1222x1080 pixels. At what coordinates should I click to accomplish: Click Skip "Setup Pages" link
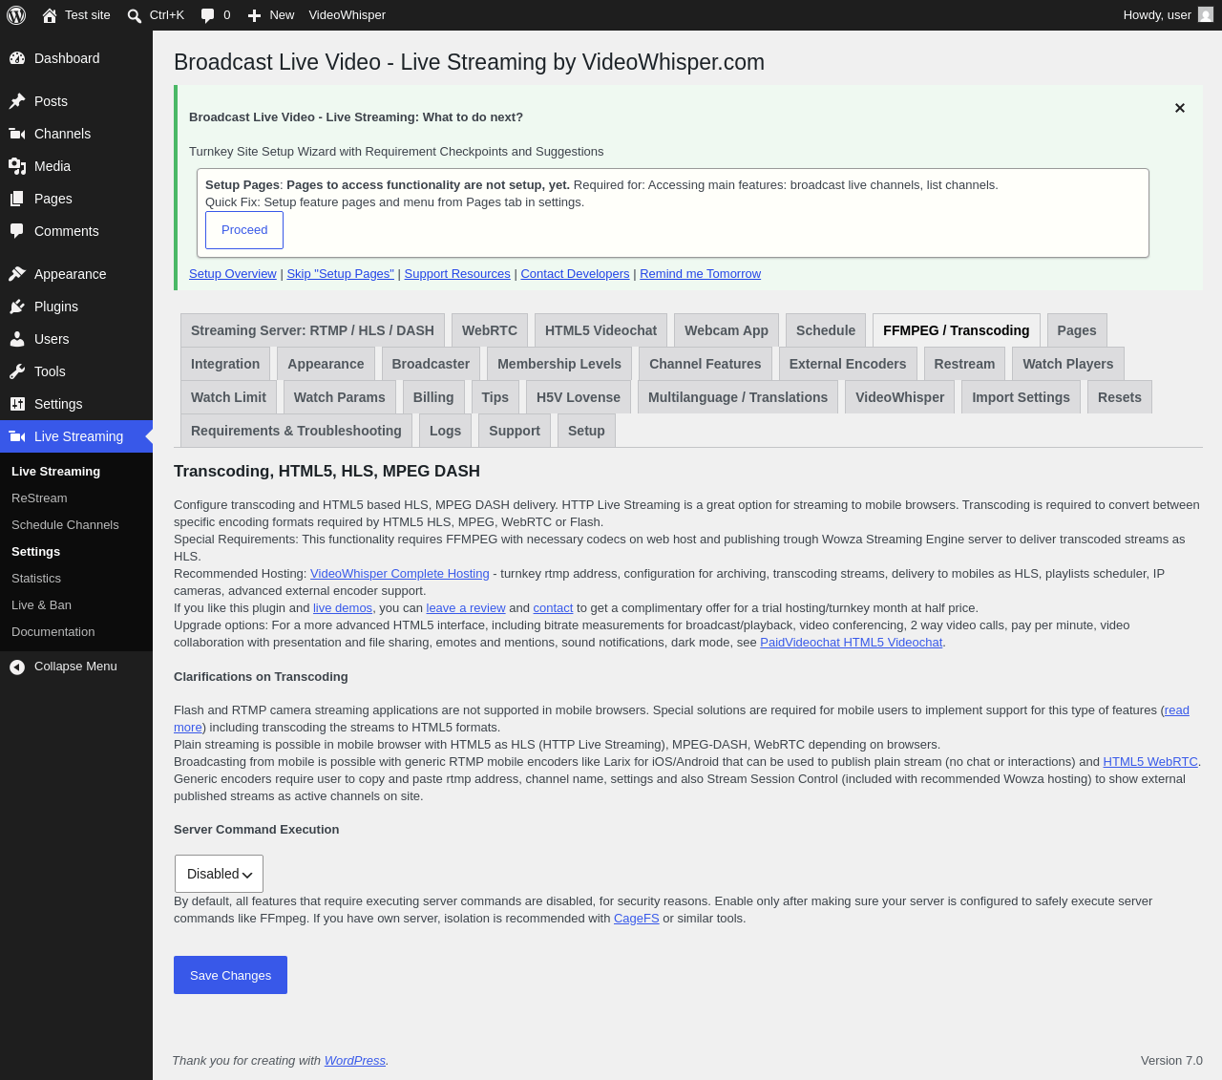341,274
